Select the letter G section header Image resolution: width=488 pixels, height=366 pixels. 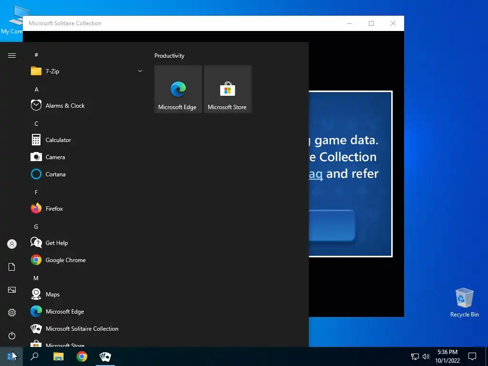pos(36,226)
